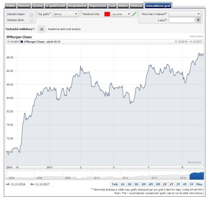Switch to the Hospodaření tab
The height and width of the screenshot is (200, 210).
point(77,6)
